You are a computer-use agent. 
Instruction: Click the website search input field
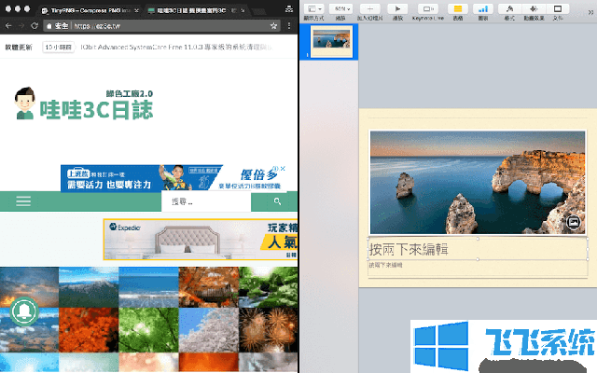coord(205,201)
